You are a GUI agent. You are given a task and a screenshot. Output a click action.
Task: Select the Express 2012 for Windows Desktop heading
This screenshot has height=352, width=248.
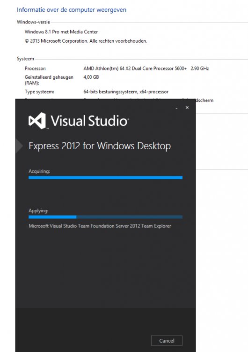point(100,146)
